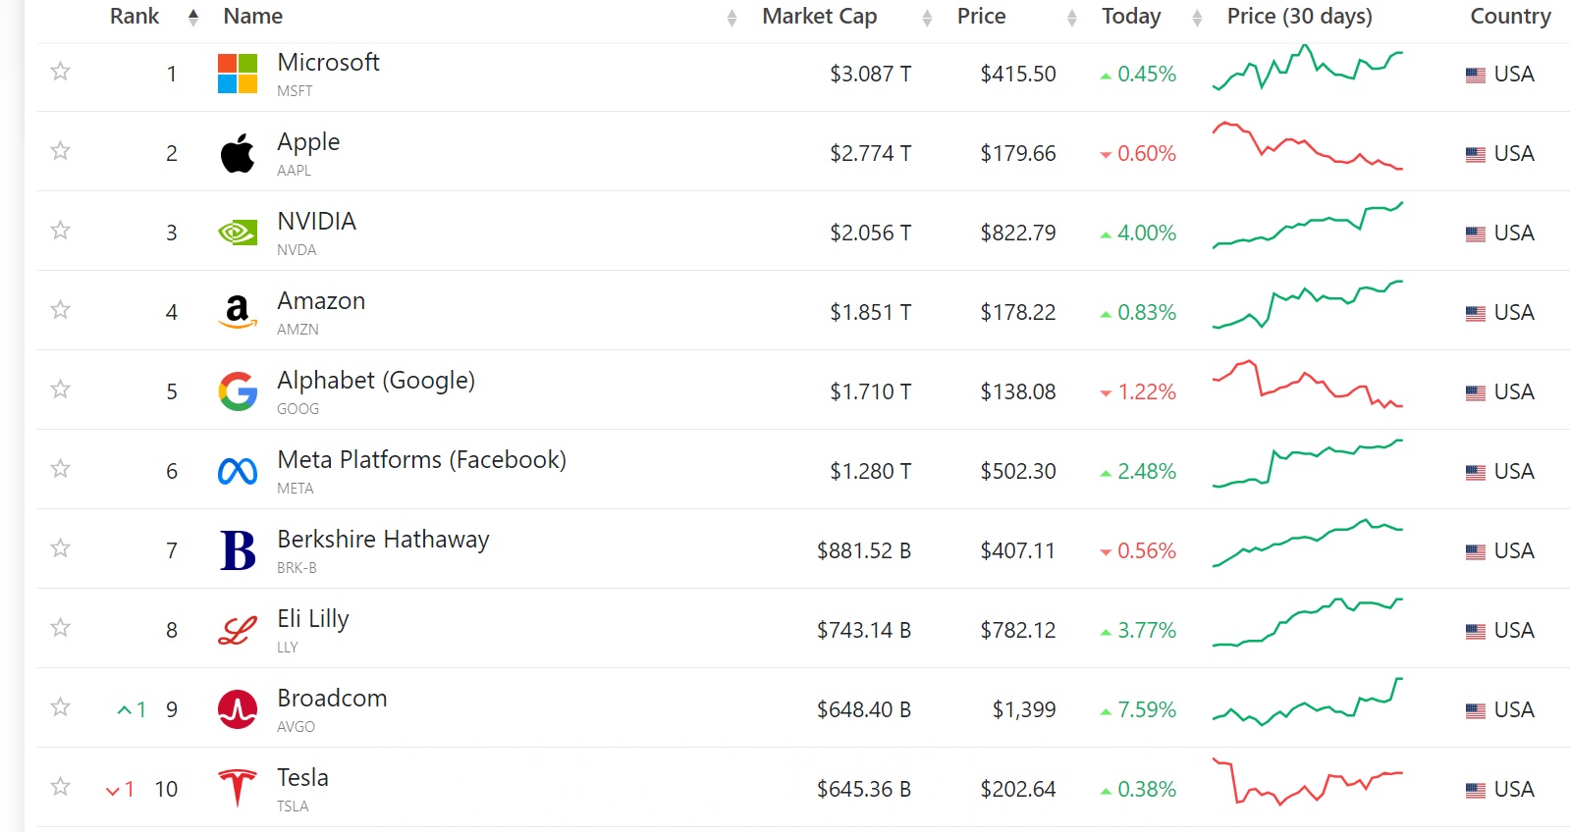Click the Microsoft logo icon
The width and height of the screenshot is (1570, 832).
(x=238, y=74)
